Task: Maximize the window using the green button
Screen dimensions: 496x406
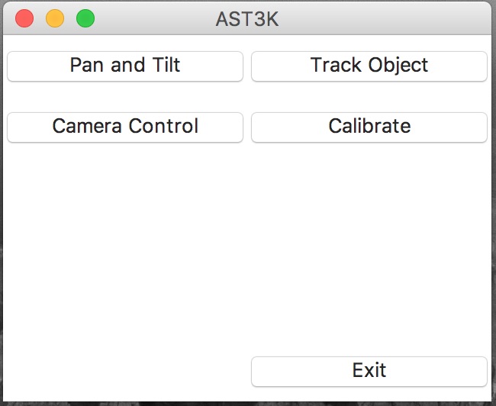Action: pyautogui.click(x=85, y=18)
